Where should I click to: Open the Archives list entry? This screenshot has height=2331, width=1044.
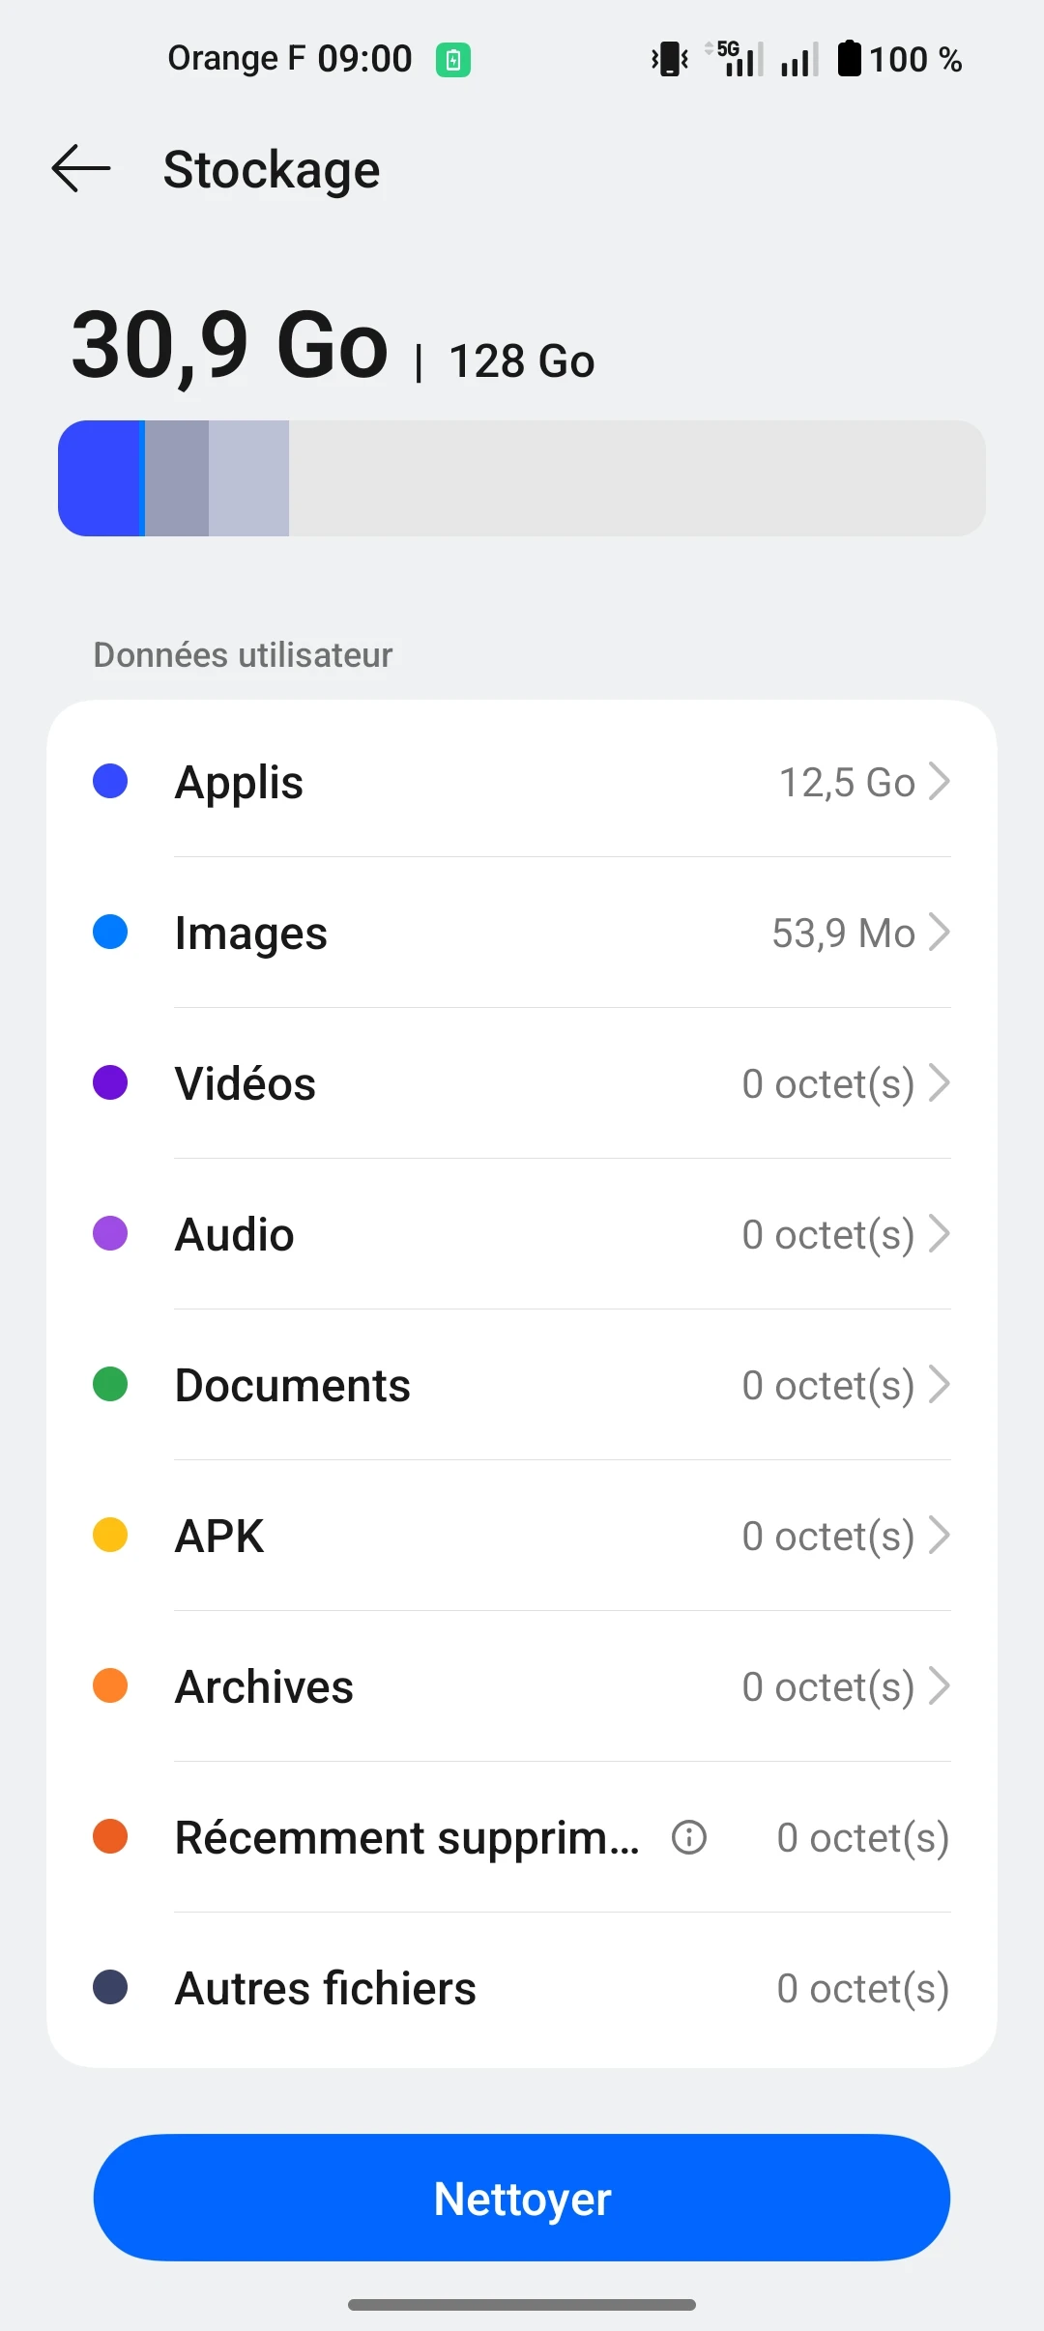[522, 1686]
